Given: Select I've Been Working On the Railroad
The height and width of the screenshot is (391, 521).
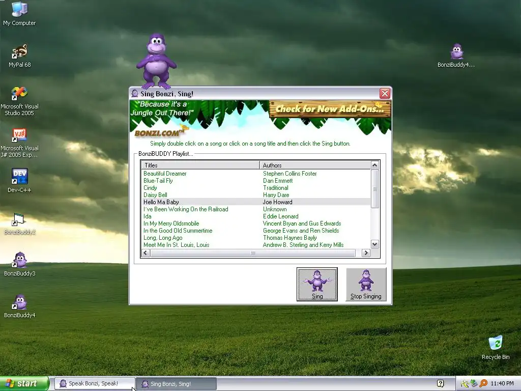Looking at the screenshot, I should point(186,209).
